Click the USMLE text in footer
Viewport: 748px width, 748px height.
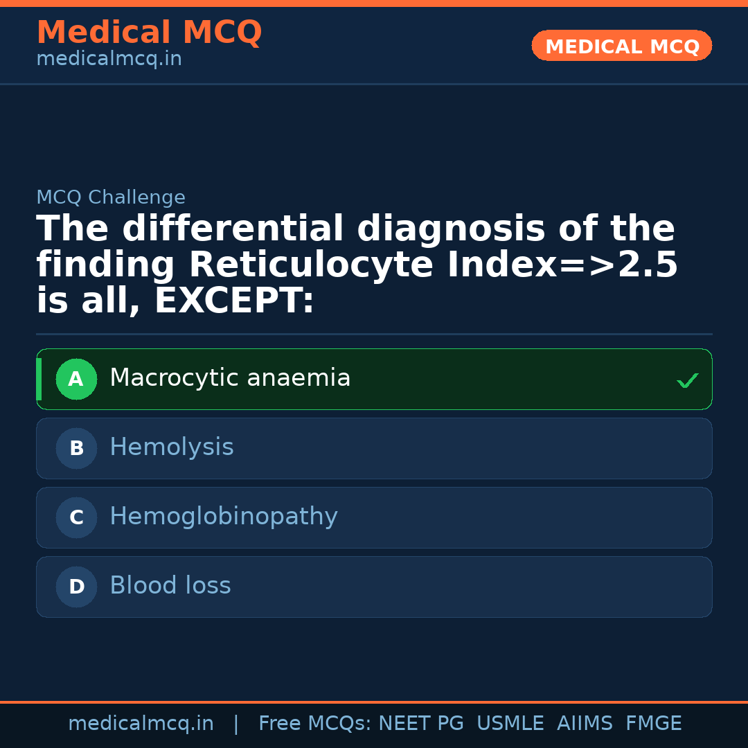point(510,724)
